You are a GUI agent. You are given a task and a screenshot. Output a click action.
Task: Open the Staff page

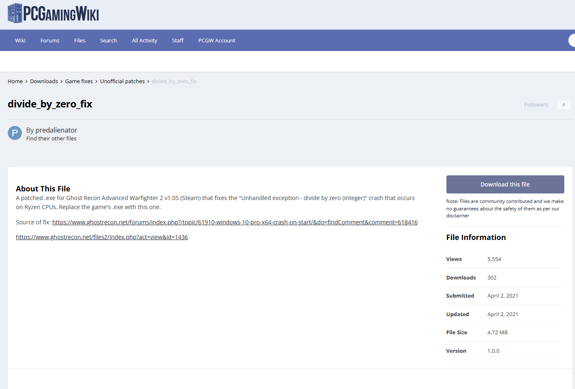(x=178, y=40)
